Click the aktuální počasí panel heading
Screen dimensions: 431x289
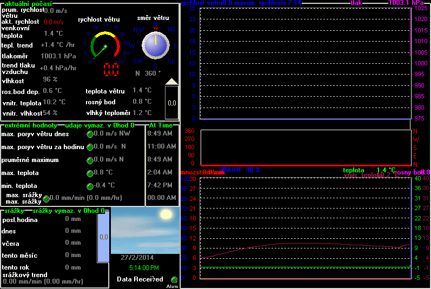point(28,4)
